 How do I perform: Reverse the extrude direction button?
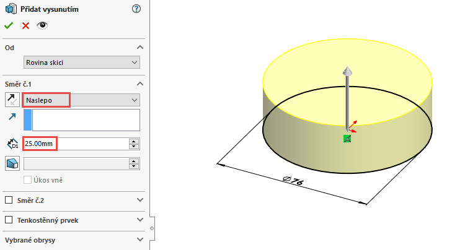coord(12,100)
